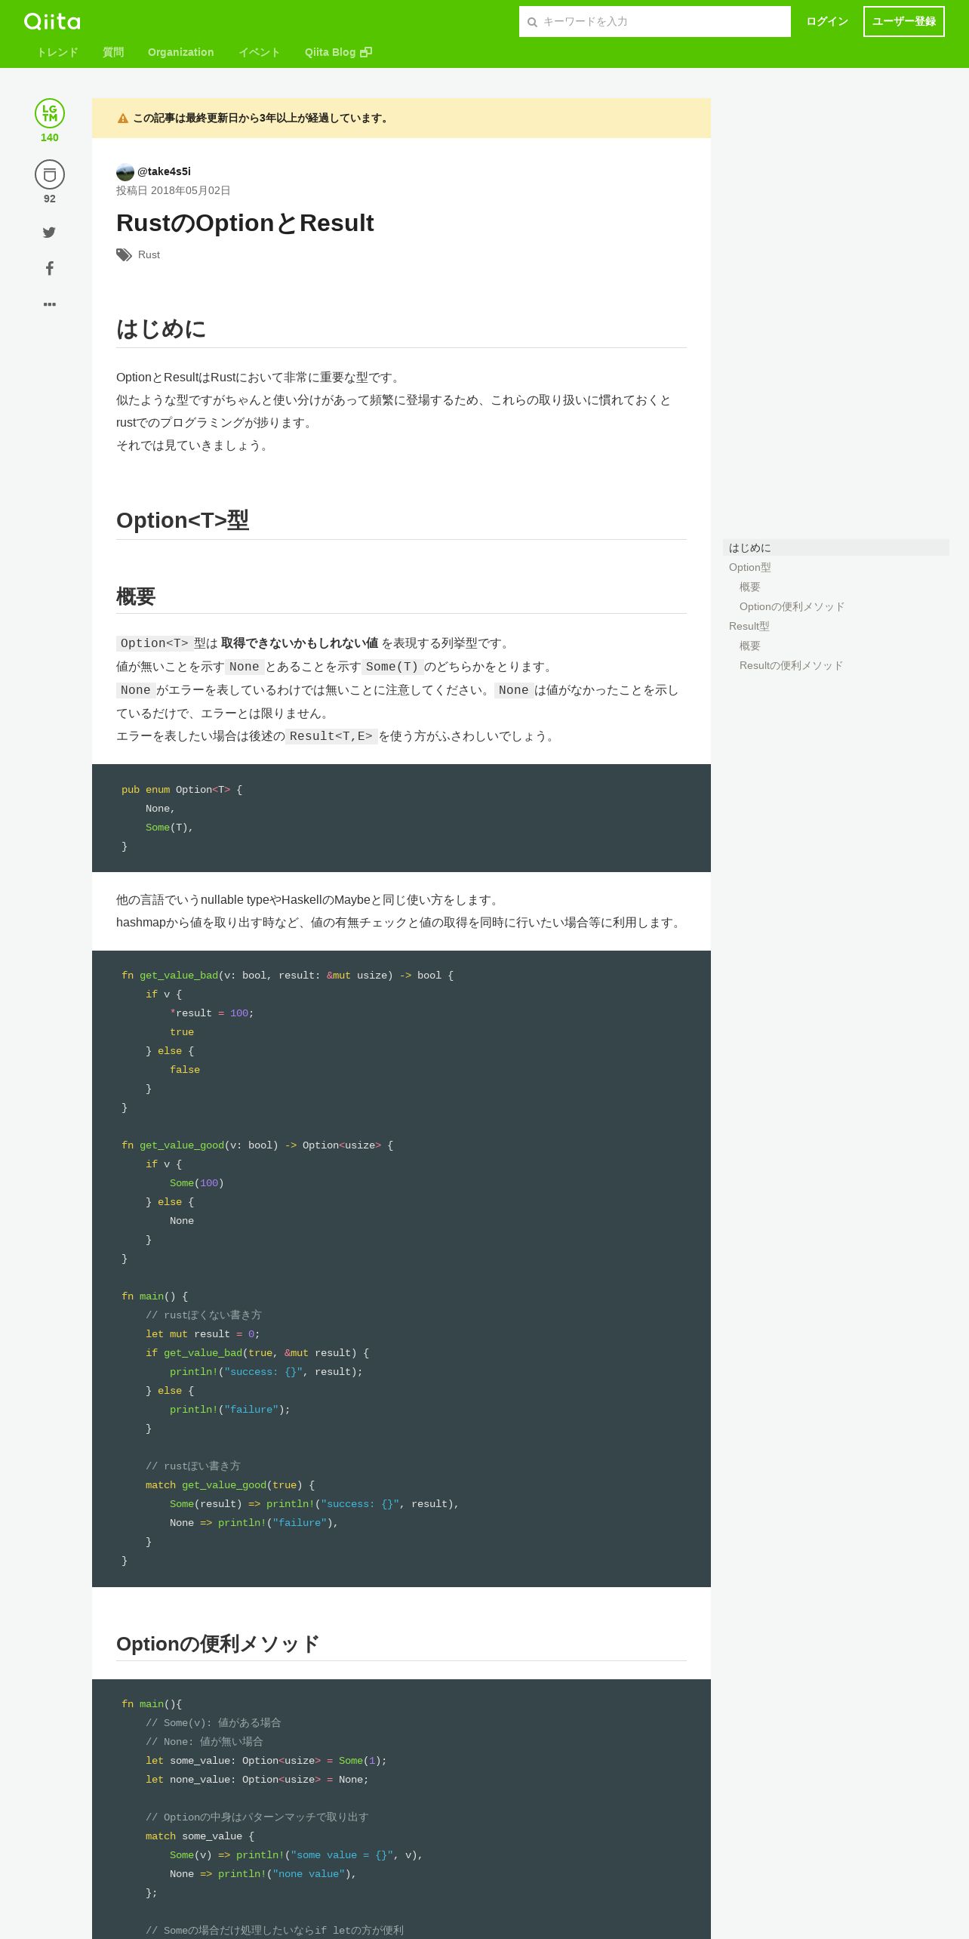This screenshot has width=969, height=1939.
Task: Click the inline code Some(T)
Action: (x=392, y=667)
